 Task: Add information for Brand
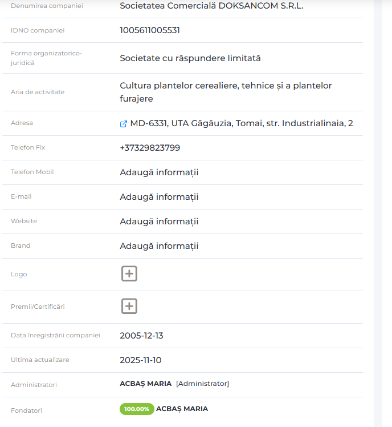159,246
